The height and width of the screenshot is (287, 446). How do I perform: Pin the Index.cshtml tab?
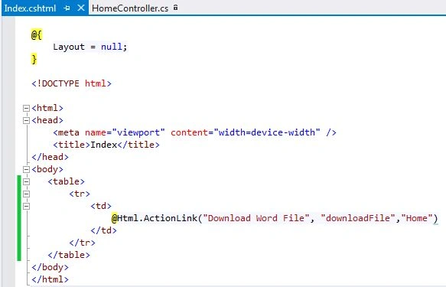[67, 8]
